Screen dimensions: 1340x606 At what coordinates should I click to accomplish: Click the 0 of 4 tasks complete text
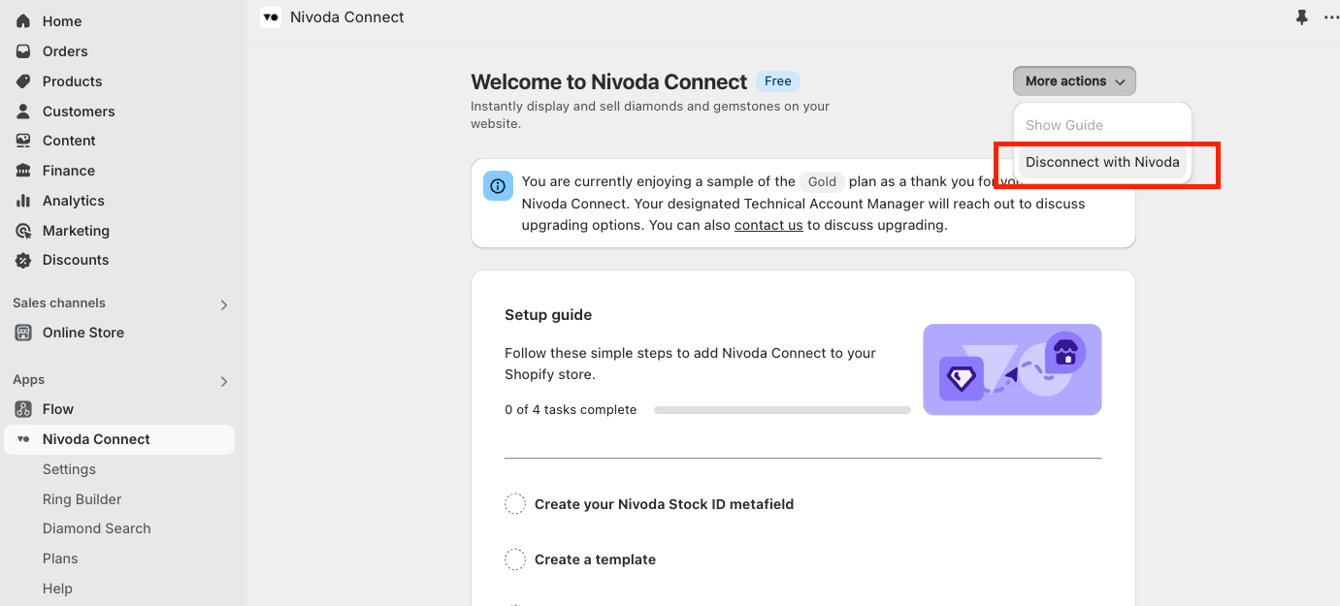571,410
